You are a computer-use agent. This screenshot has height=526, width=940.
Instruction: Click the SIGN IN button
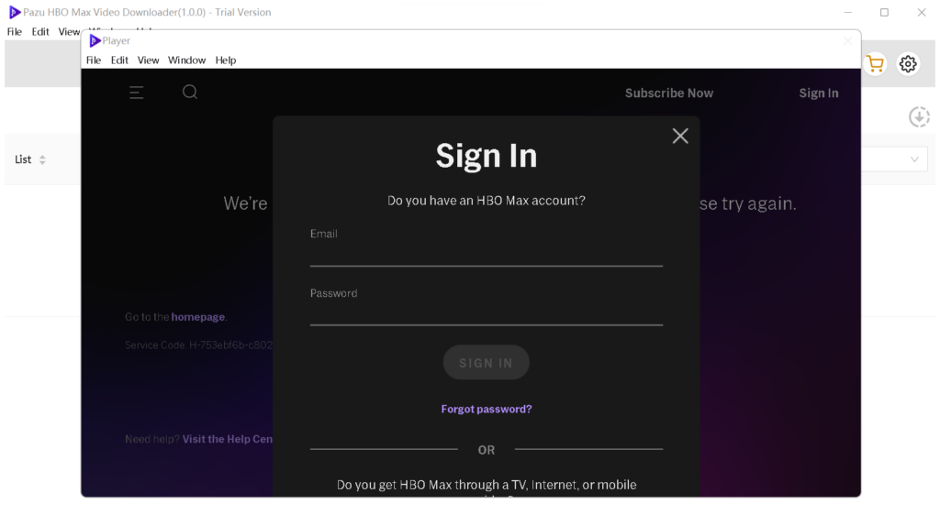point(487,363)
